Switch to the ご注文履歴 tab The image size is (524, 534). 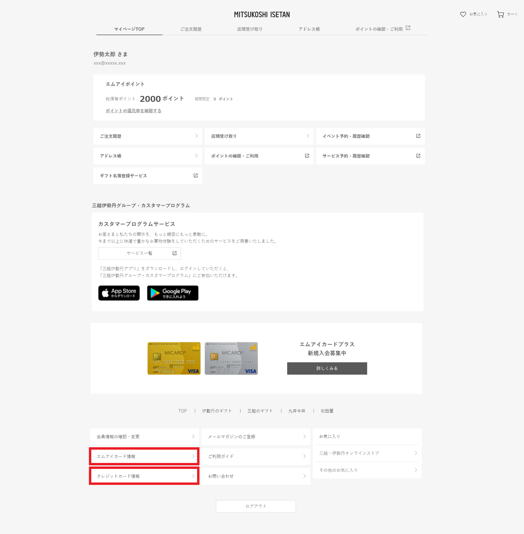click(191, 29)
